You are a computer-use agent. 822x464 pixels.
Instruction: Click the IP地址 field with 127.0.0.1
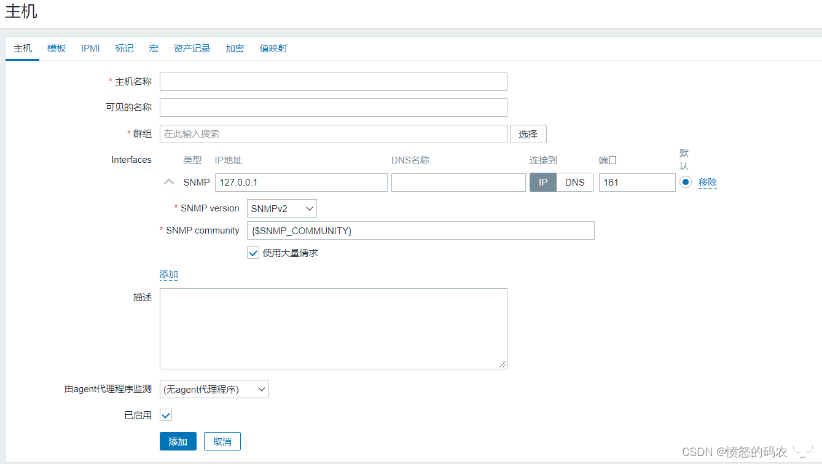point(301,183)
